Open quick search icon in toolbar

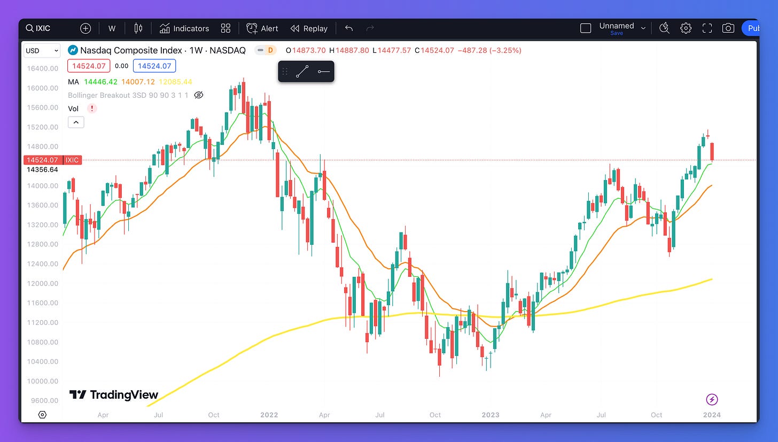[x=664, y=28]
